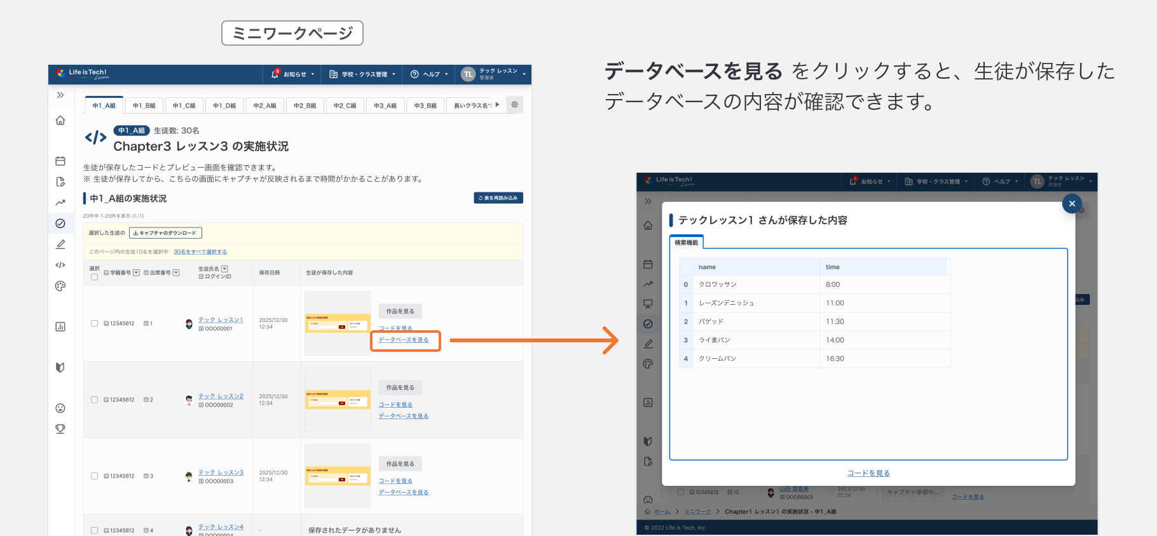This screenshot has height=536, width=1157.
Task: Click the home icon in the right window's sidebar
Action: tap(648, 225)
